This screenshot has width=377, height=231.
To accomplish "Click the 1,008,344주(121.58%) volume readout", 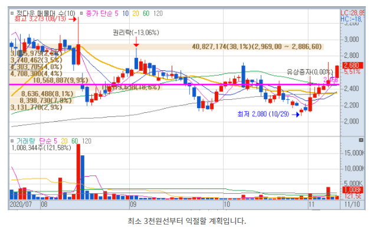I will 41,148.
